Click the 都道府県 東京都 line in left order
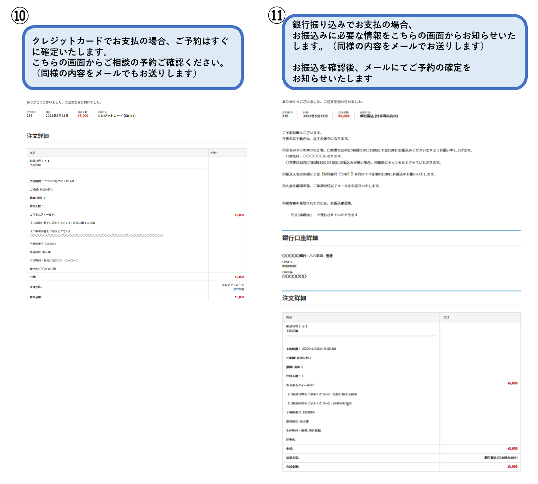The width and height of the screenshot is (538, 484). point(40,252)
